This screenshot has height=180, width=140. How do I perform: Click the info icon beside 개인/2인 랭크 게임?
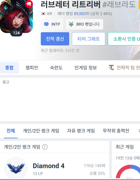coord(45,147)
